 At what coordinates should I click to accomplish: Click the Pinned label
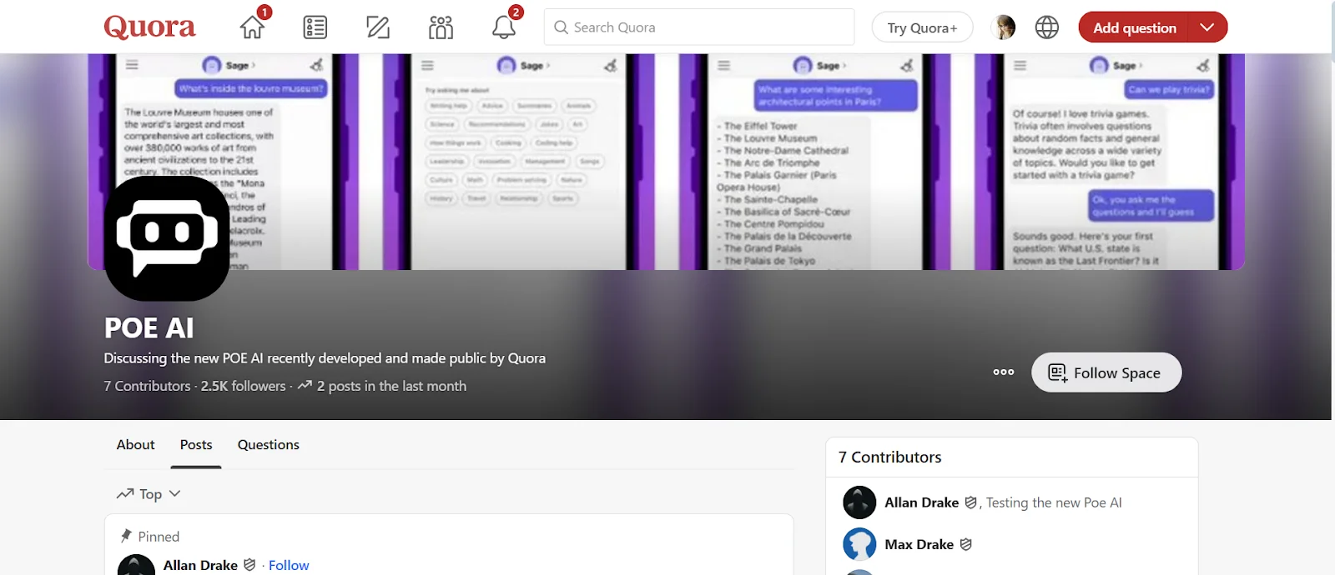[159, 537]
